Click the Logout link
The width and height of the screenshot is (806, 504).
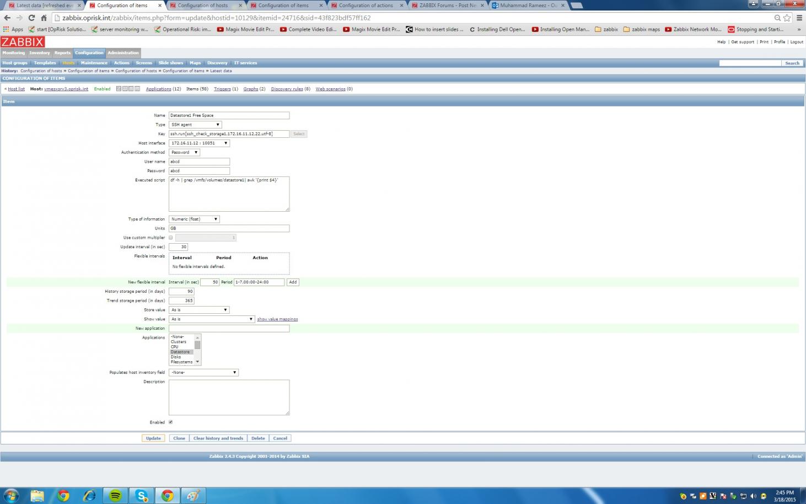click(x=797, y=42)
